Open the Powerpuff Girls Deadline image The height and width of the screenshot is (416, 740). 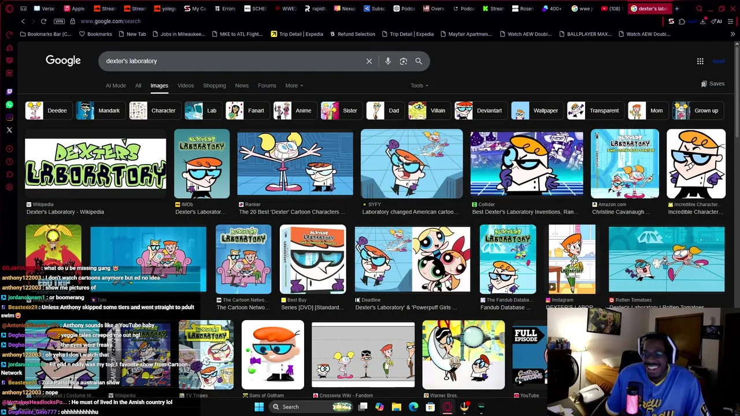click(x=412, y=259)
